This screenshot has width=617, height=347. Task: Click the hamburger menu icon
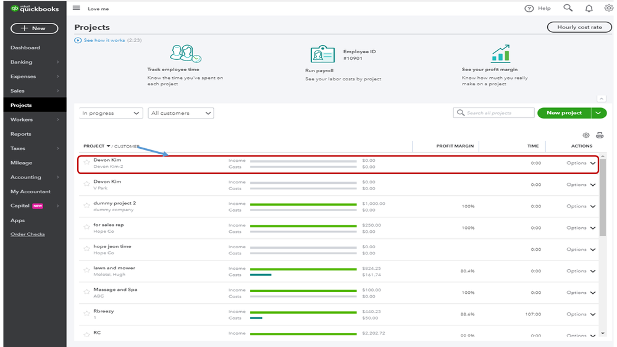[77, 8]
